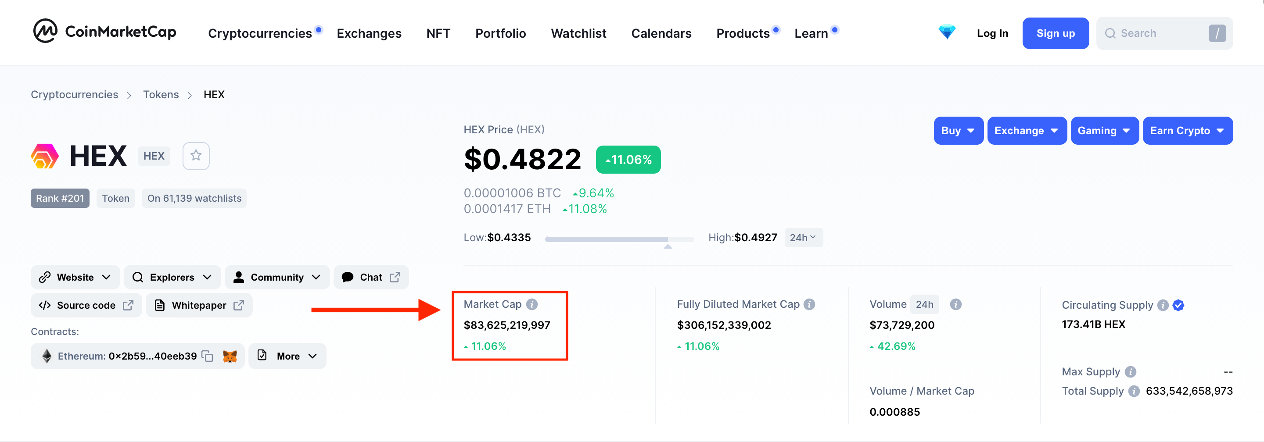Open the Learn menu
Screen dimensions: 1264x442
811,33
